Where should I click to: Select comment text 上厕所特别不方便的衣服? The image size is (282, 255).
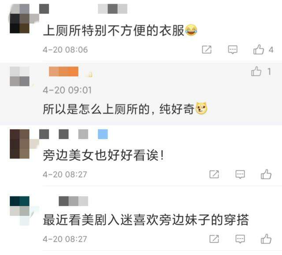coord(114,30)
